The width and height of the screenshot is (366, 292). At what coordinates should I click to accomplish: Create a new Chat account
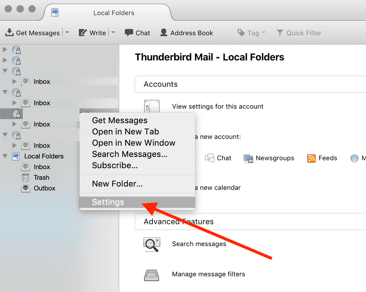point(218,158)
